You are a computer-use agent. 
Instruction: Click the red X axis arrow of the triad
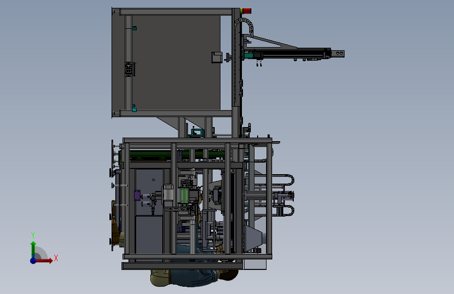pos(45,261)
